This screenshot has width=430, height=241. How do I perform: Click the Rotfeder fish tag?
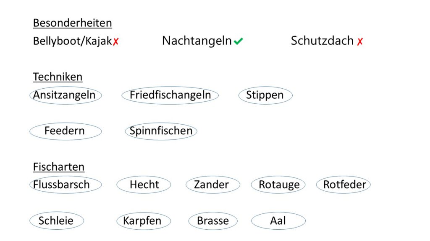click(344, 185)
